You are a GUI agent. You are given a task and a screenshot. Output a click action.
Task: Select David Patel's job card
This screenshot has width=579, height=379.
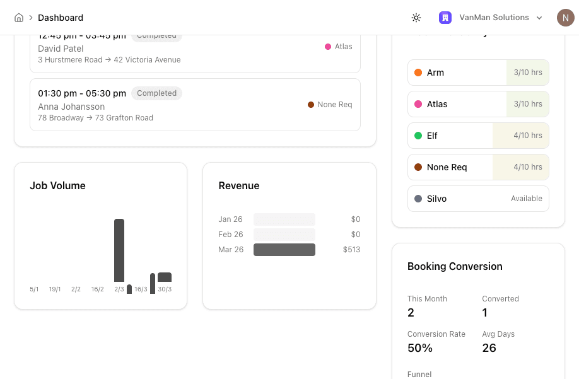click(196, 49)
